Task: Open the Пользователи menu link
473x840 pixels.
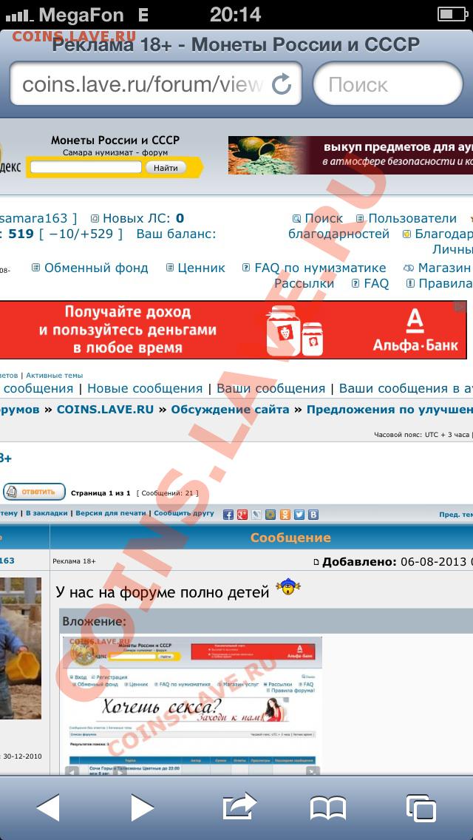Action: click(x=412, y=219)
